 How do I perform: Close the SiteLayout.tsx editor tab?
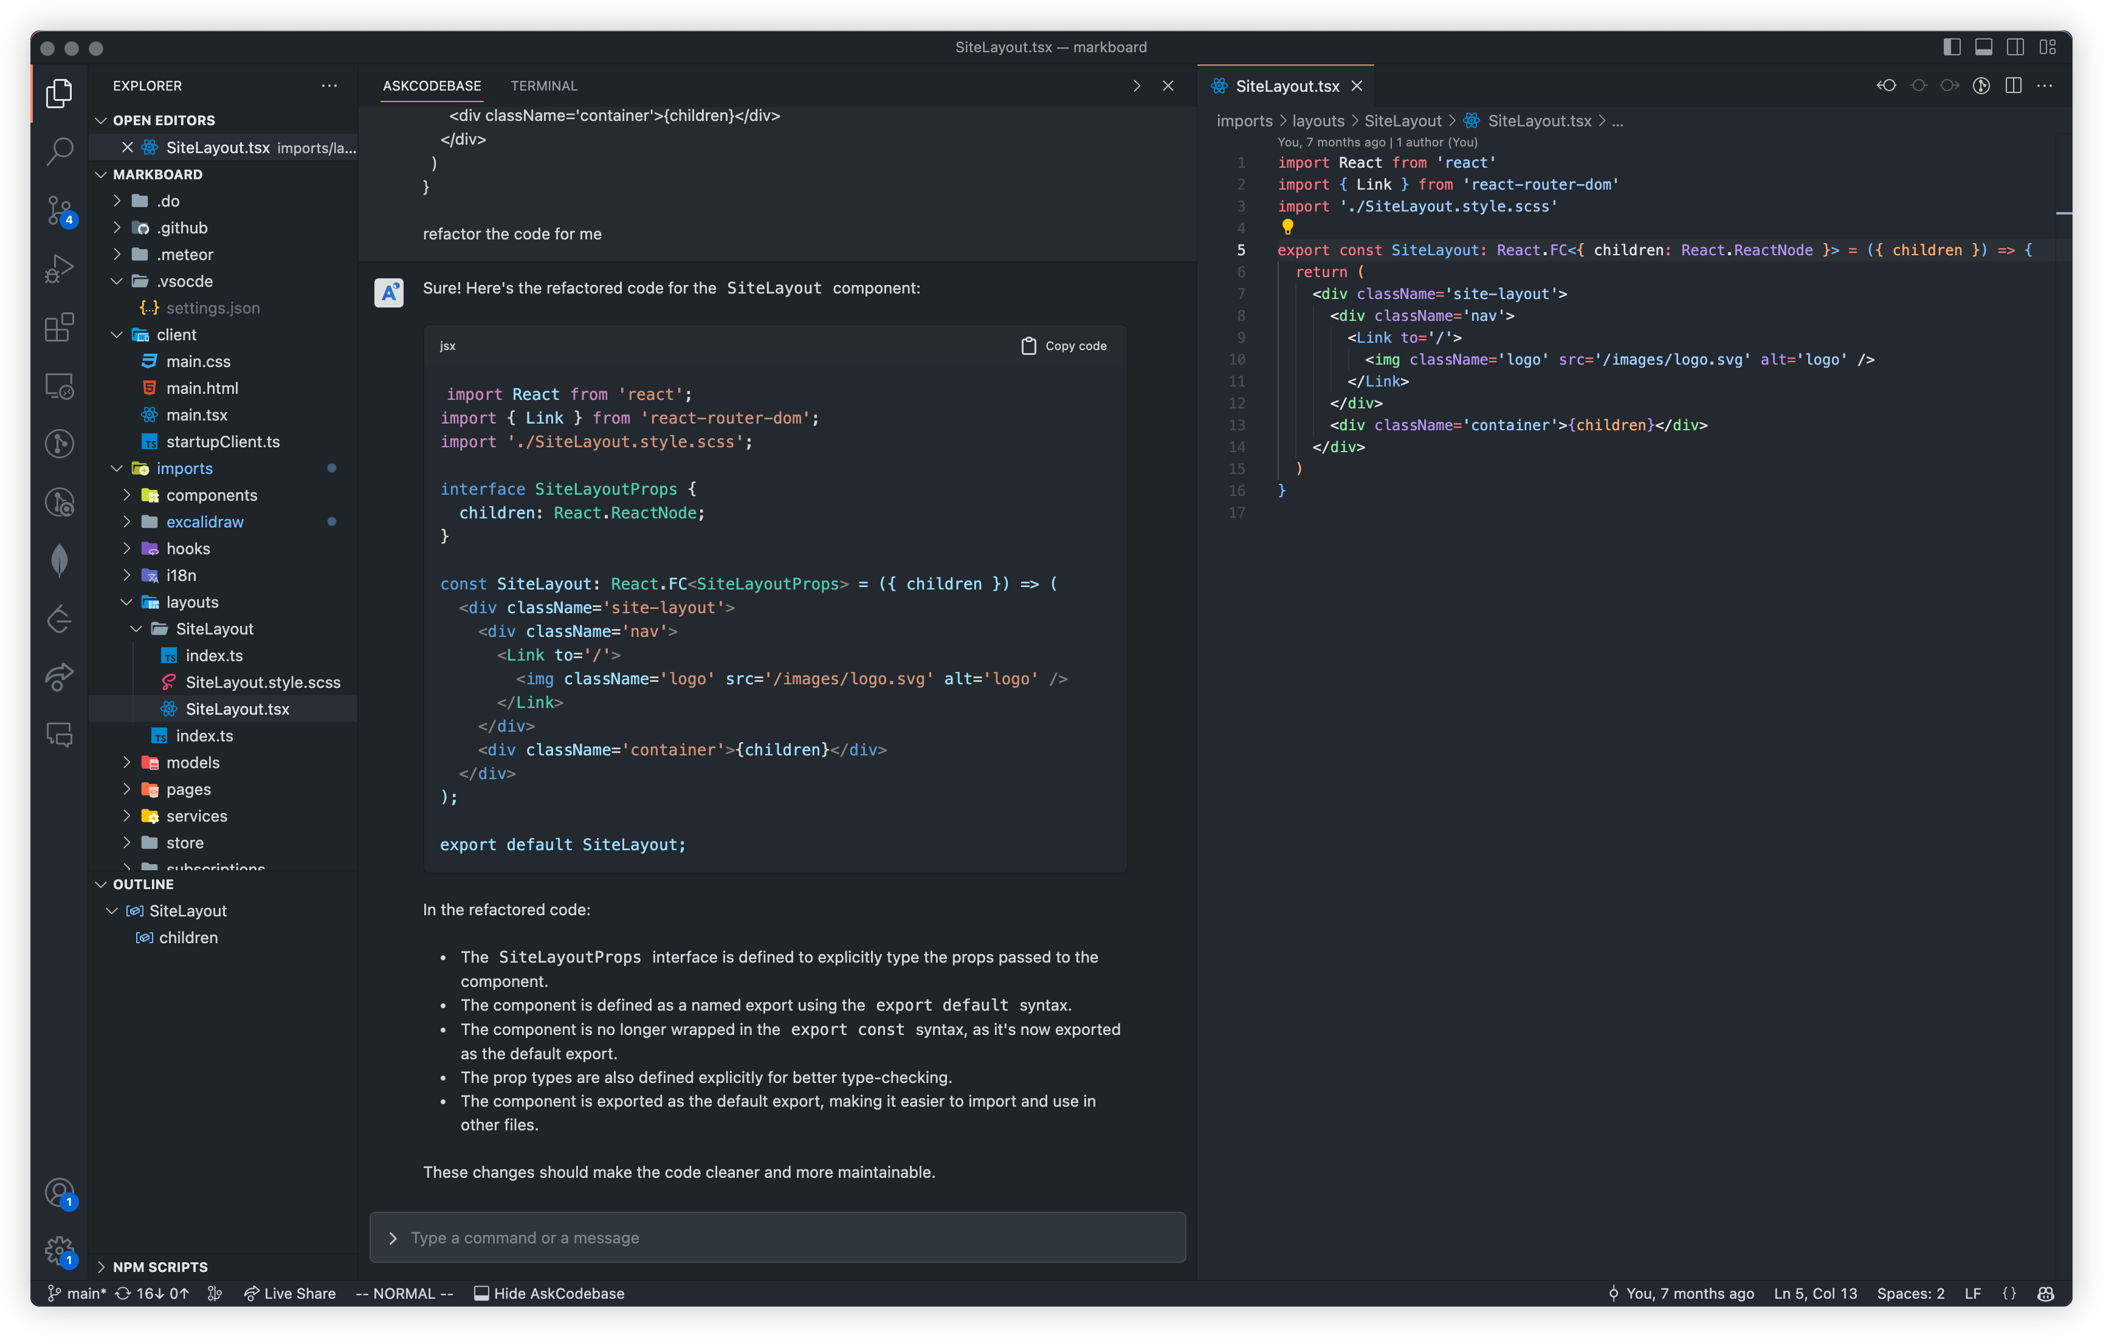pyautogui.click(x=1356, y=86)
